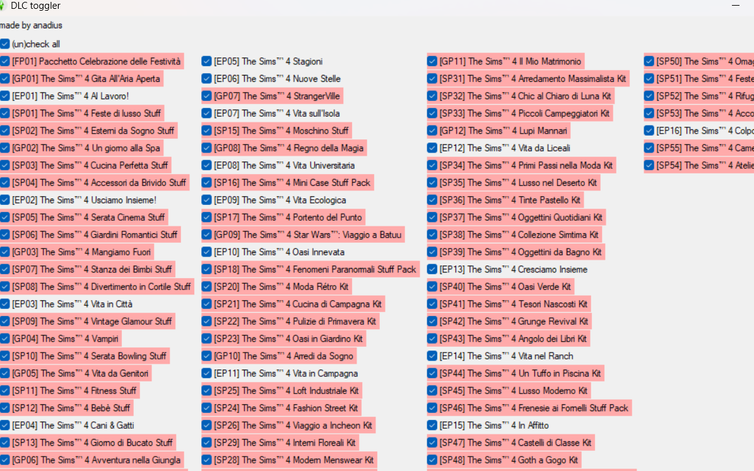
Task: Uncheck GP03 Mangiamo Fuori
Action: (5, 252)
